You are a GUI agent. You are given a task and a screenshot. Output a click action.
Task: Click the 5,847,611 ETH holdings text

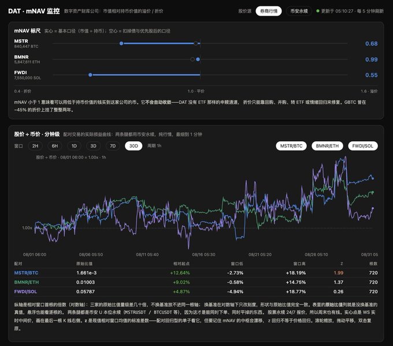27,62
